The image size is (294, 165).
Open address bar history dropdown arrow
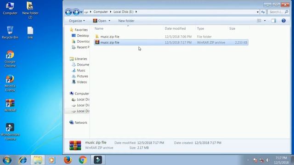(x=257, y=12)
